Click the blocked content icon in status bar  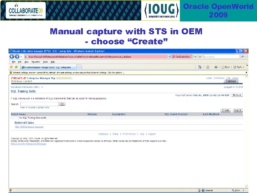tap(199, 190)
